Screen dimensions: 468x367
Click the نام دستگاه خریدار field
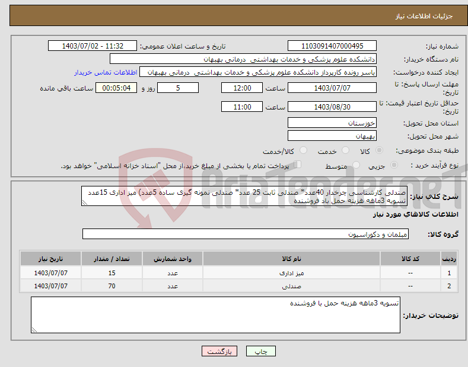(243, 59)
